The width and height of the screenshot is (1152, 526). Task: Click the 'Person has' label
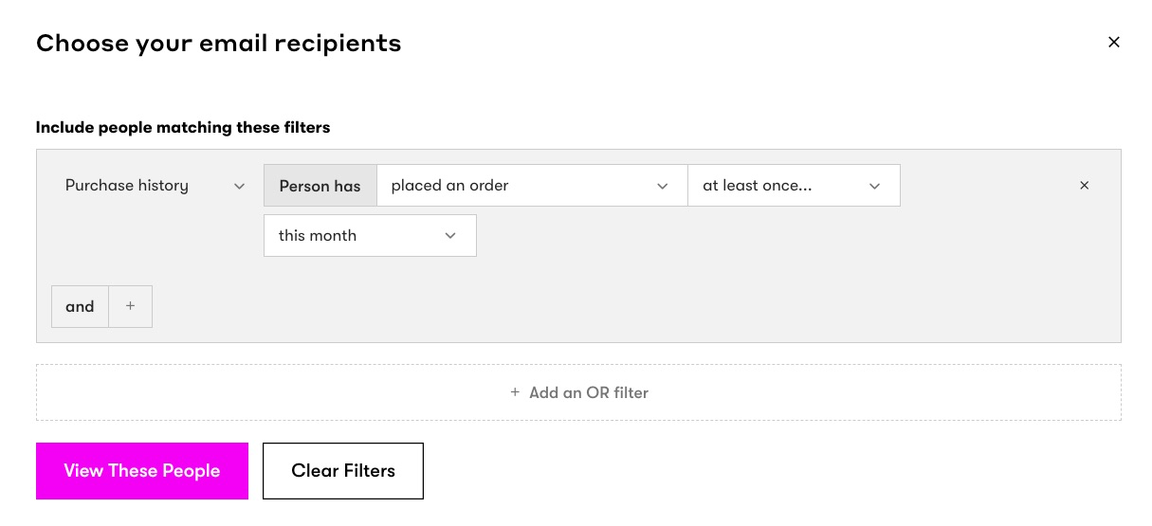[x=320, y=186]
